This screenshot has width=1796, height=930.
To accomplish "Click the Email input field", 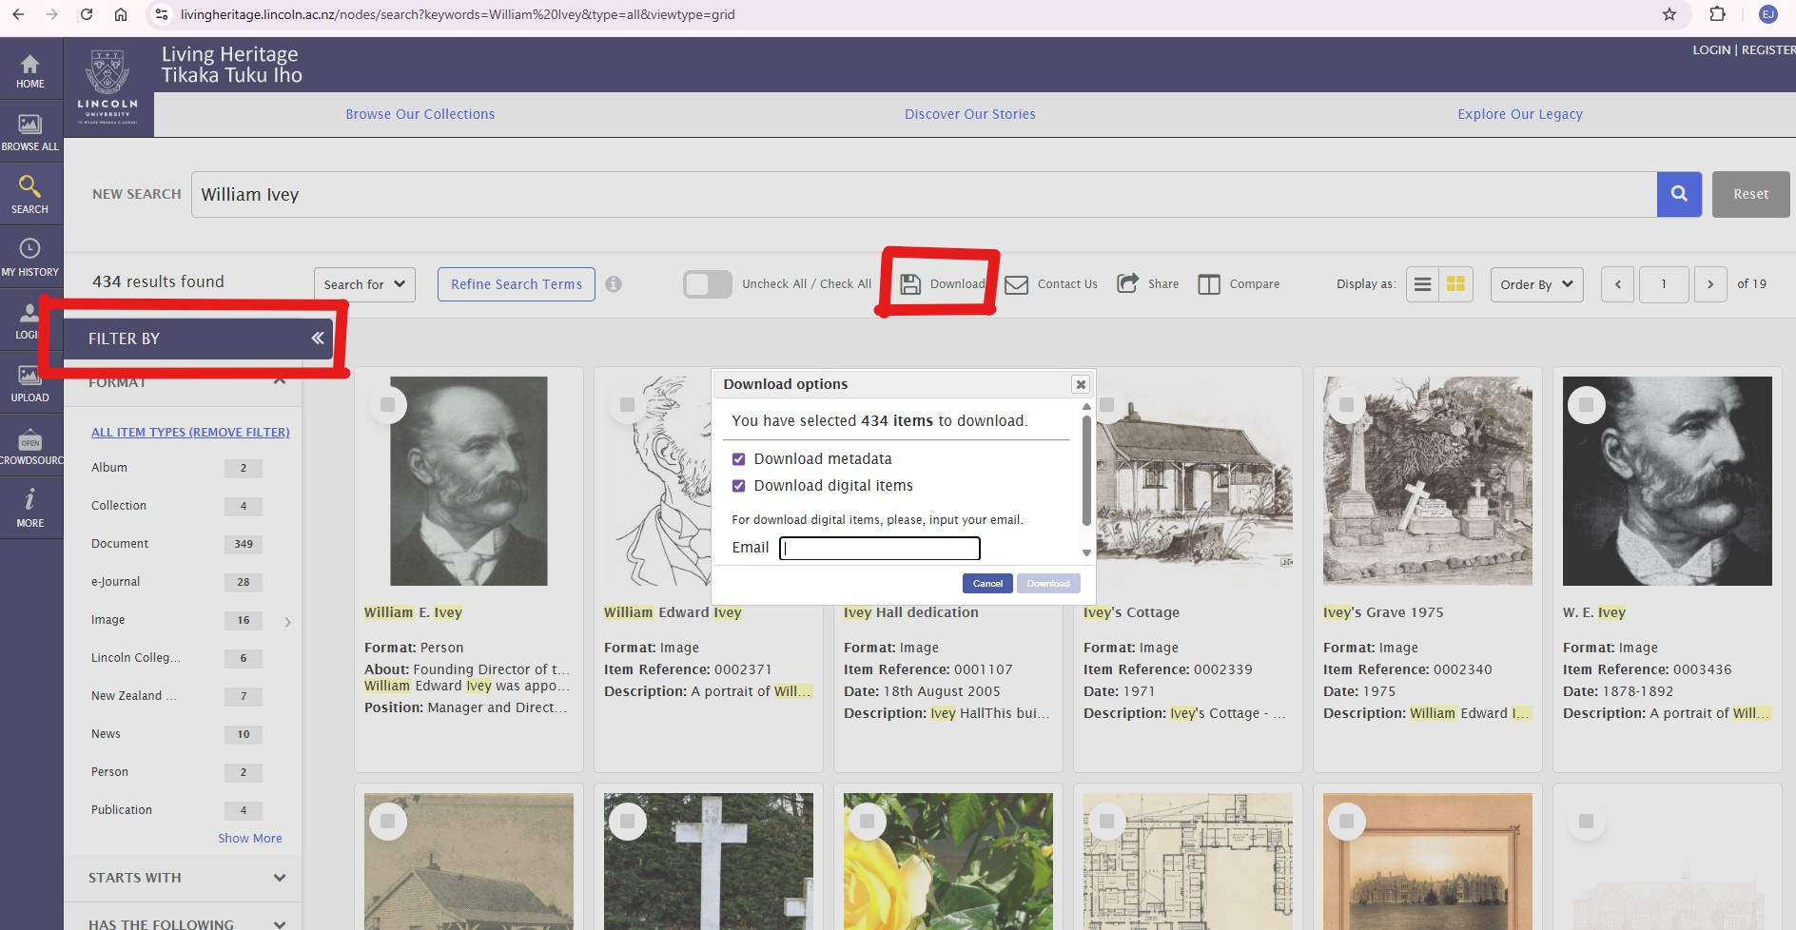I will tap(879, 548).
